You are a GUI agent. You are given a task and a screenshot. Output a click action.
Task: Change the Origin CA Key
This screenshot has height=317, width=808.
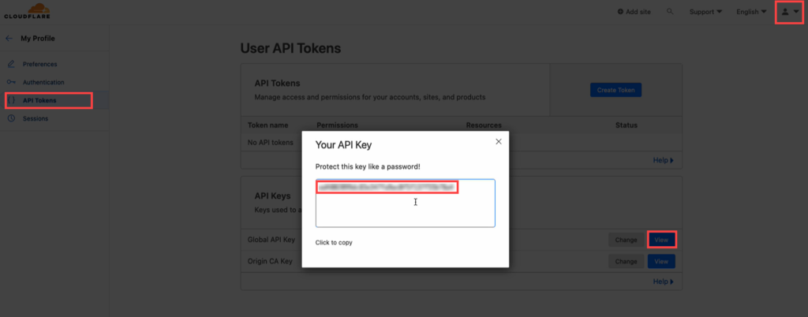pyautogui.click(x=626, y=262)
